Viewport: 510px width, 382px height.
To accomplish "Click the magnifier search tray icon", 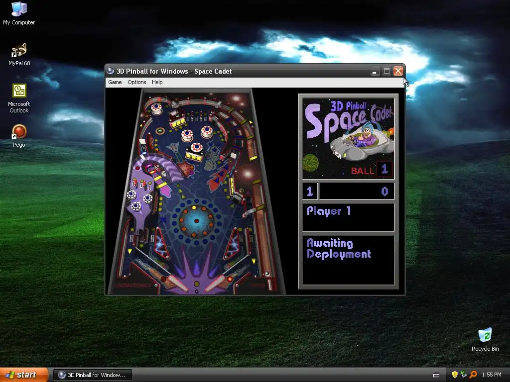I will click(x=473, y=375).
